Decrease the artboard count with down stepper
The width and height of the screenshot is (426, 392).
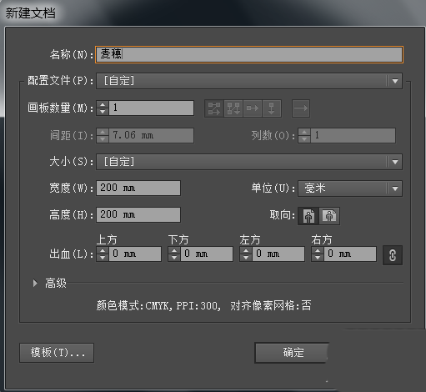[103, 112]
